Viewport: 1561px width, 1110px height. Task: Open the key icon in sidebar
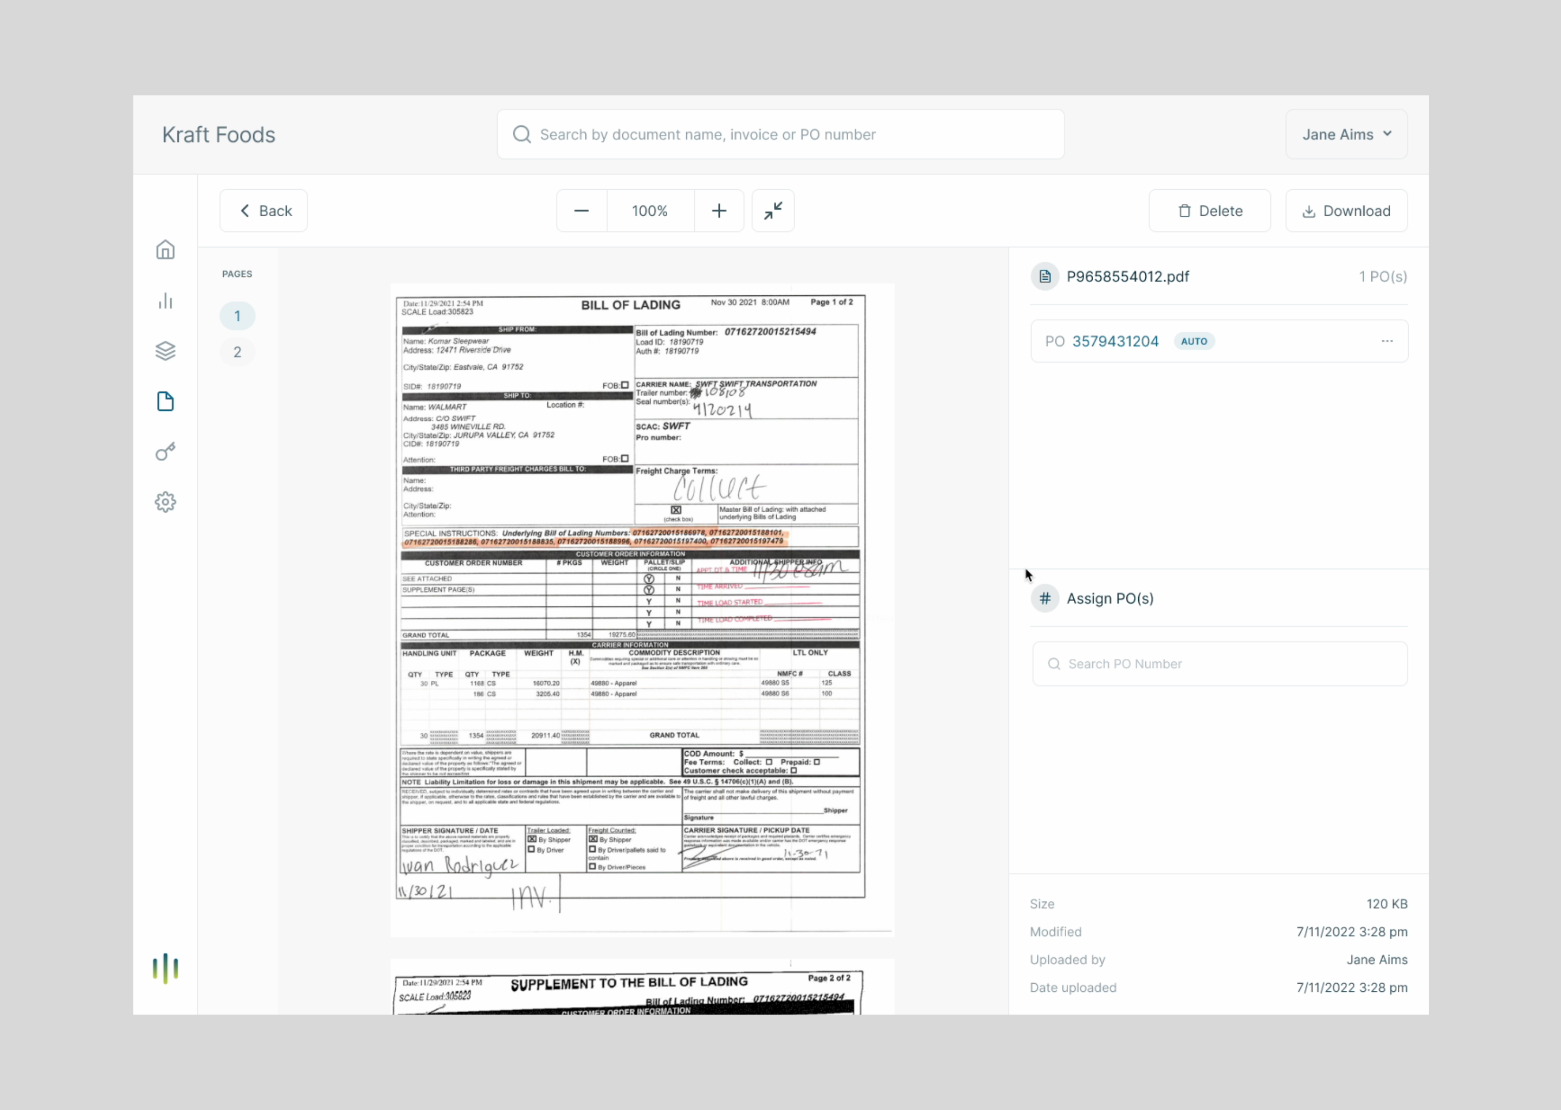pos(165,452)
